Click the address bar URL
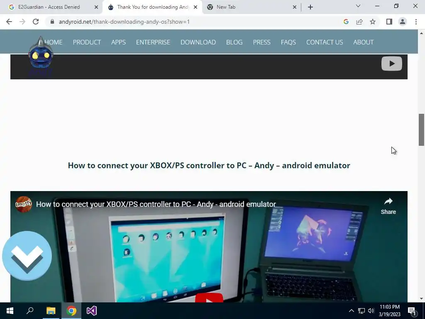Viewport: 425px width, 319px height. tap(124, 22)
